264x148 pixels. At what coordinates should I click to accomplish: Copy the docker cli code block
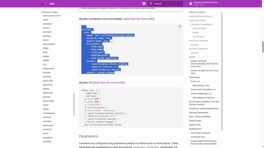point(180,90)
